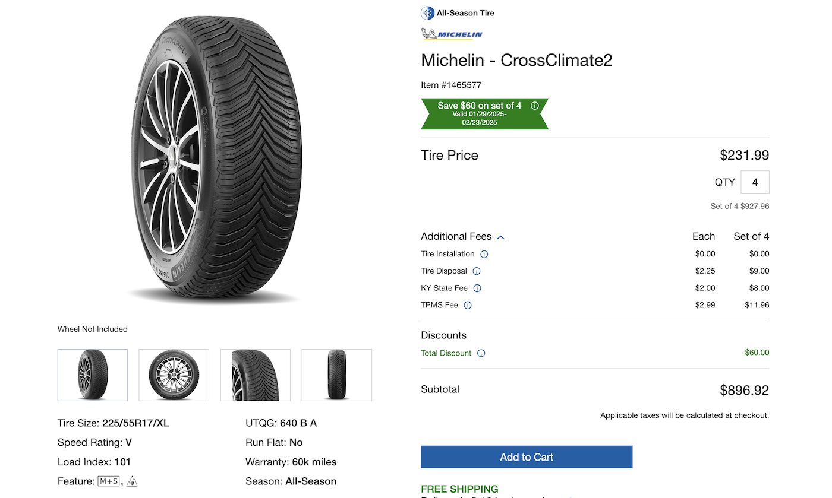
Task: Open the KY State Fee info icon
Action: pos(477,288)
